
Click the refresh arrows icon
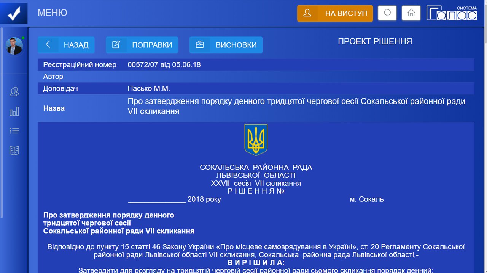coord(387,13)
